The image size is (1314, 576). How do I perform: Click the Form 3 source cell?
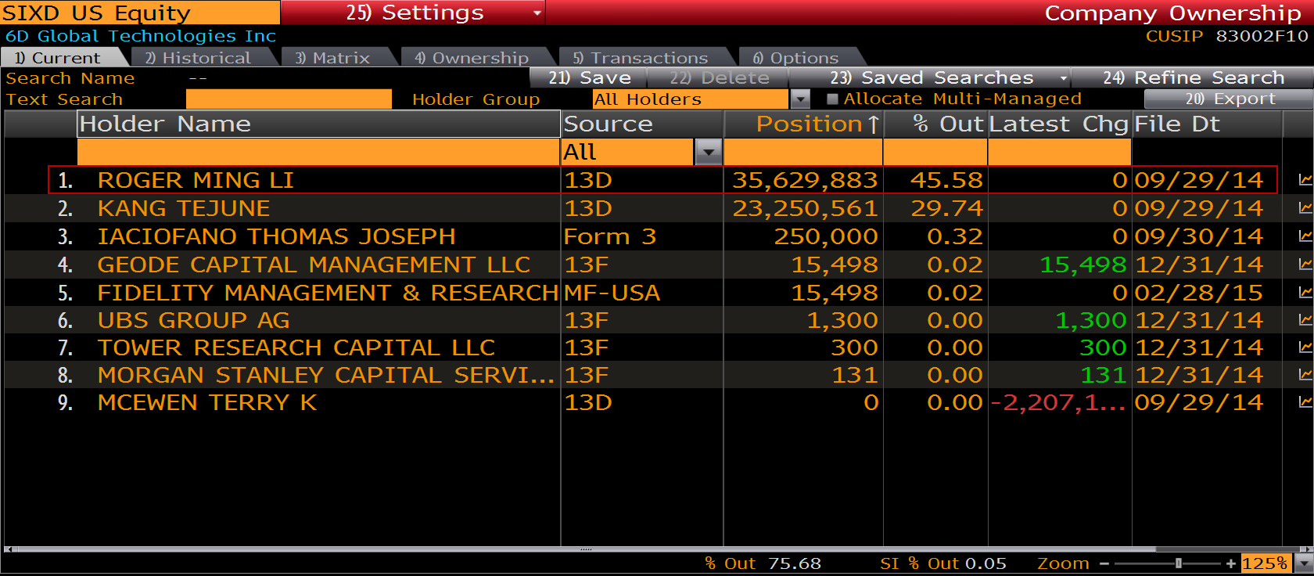click(x=610, y=236)
